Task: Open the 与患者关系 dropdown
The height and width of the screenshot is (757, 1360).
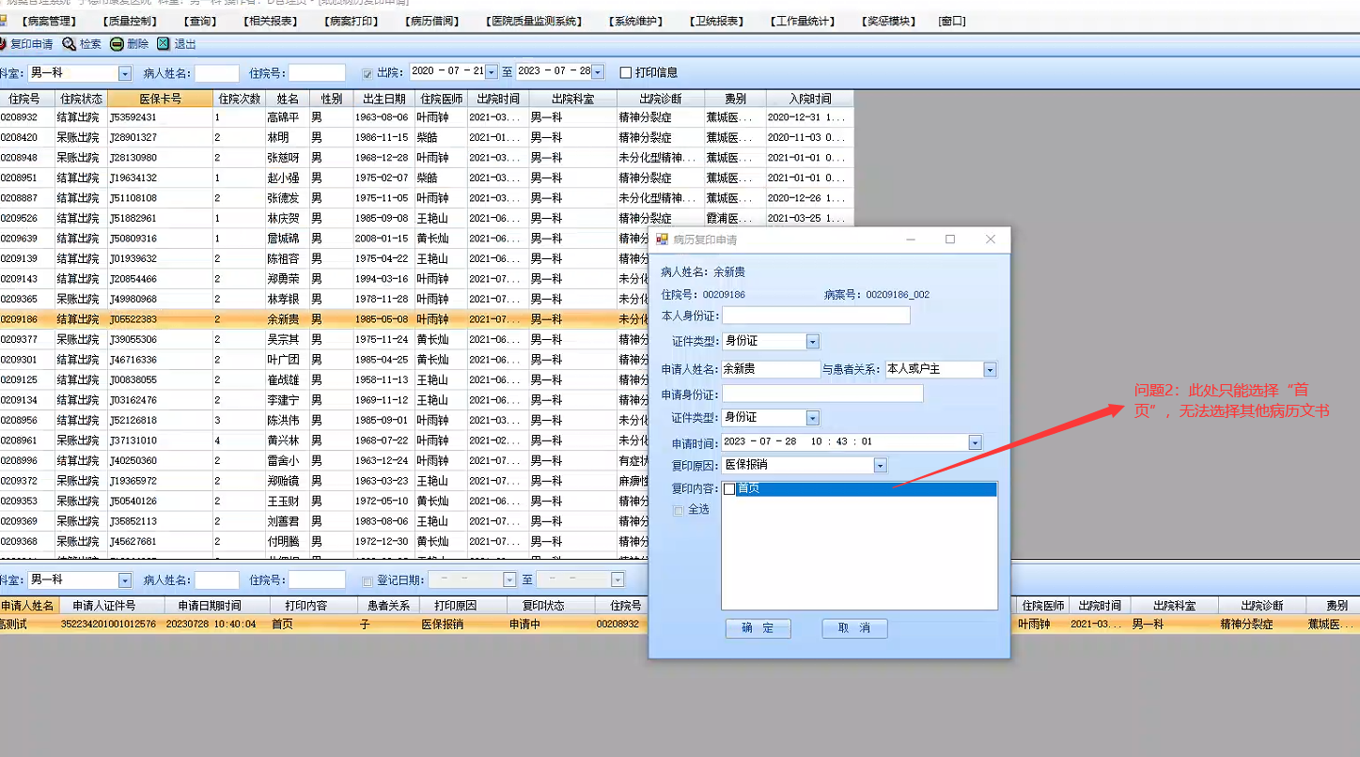Action: [989, 370]
